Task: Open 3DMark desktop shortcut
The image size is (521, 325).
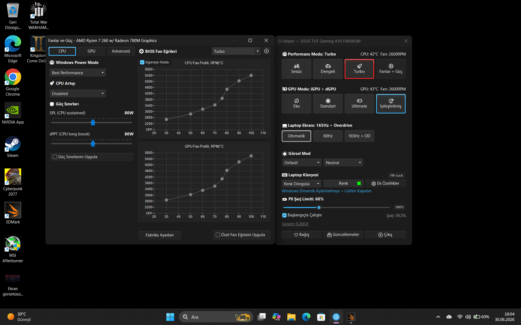Action: click(x=13, y=213)
